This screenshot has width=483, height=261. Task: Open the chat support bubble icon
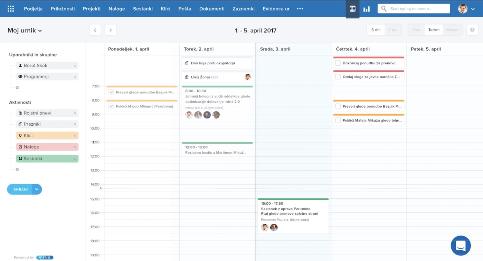click(461, 246)
